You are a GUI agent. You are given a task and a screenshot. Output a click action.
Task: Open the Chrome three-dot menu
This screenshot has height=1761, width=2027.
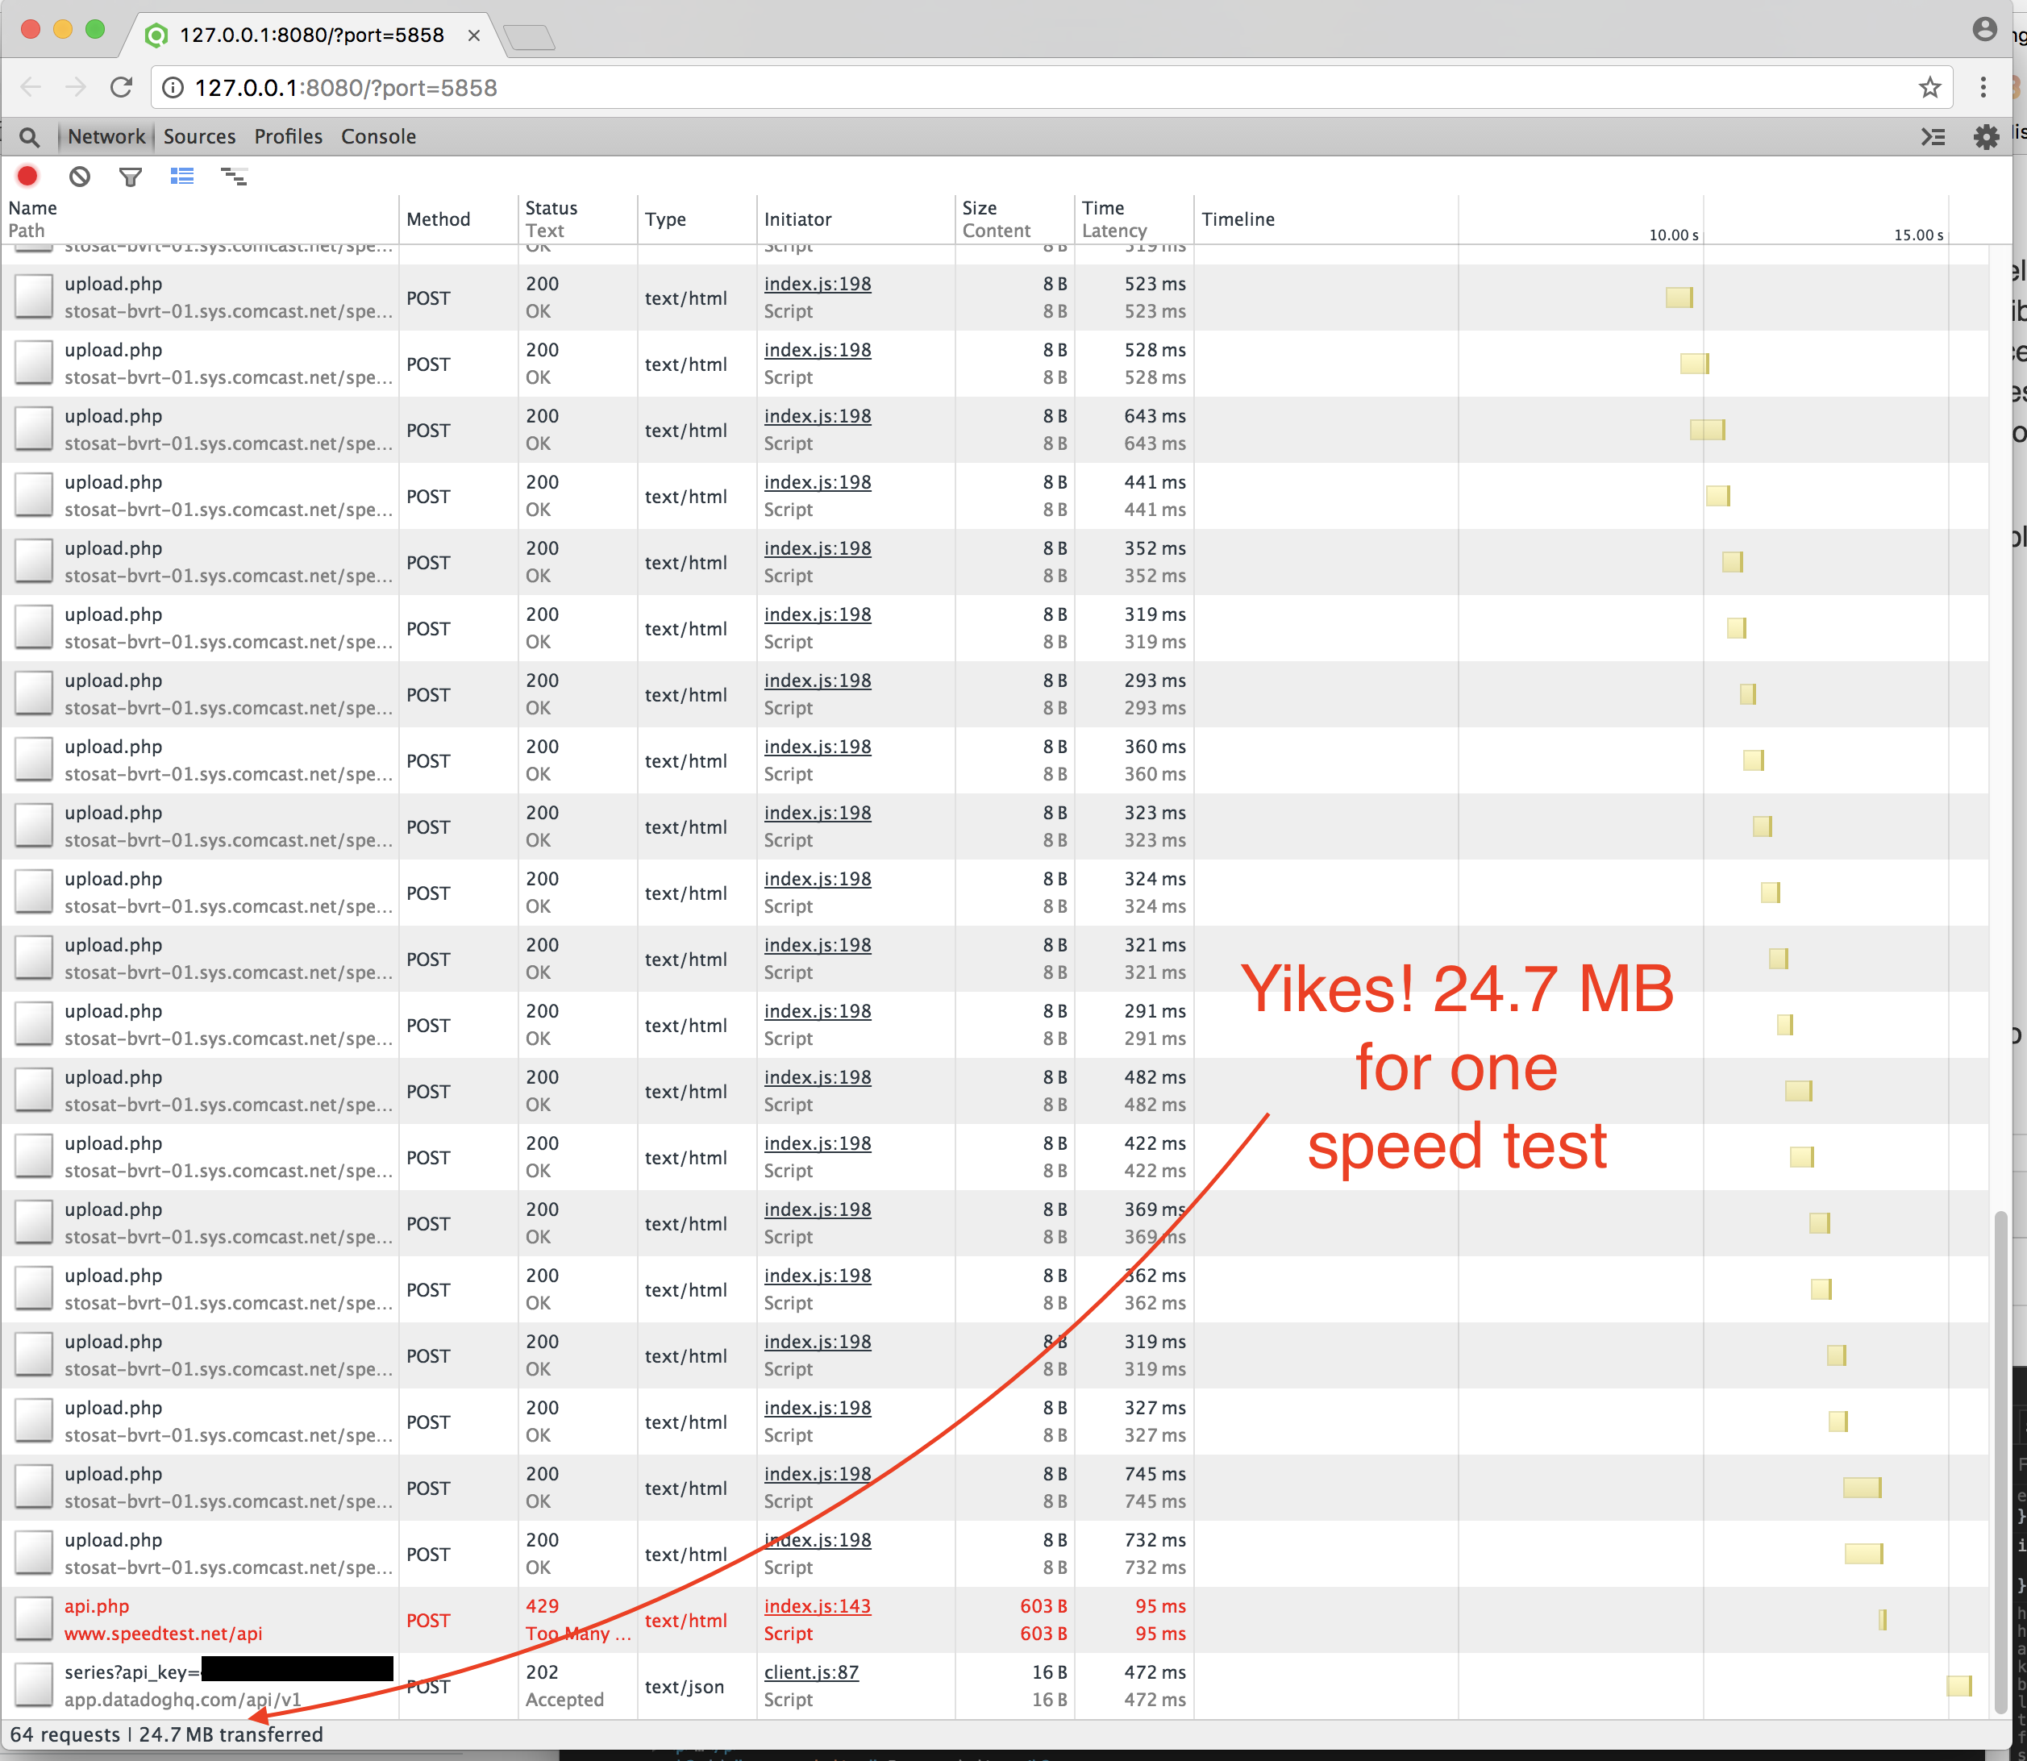1983,87
